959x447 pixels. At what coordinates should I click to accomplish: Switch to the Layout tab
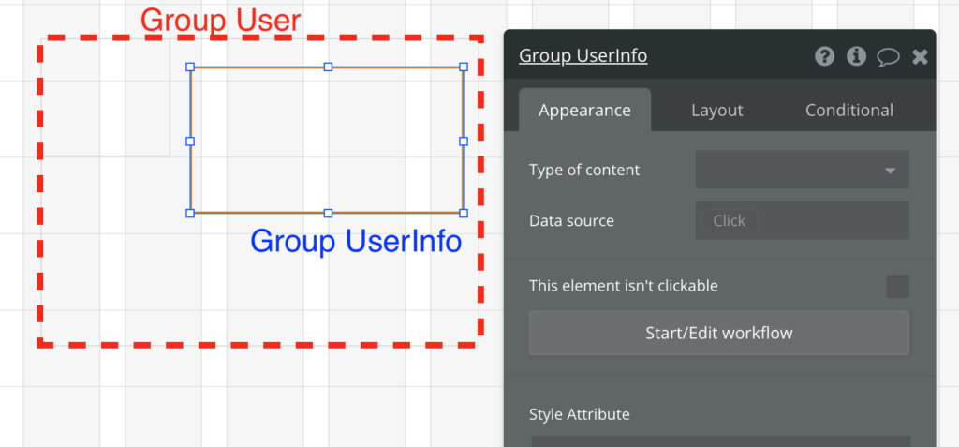click(x=716, y=111)
